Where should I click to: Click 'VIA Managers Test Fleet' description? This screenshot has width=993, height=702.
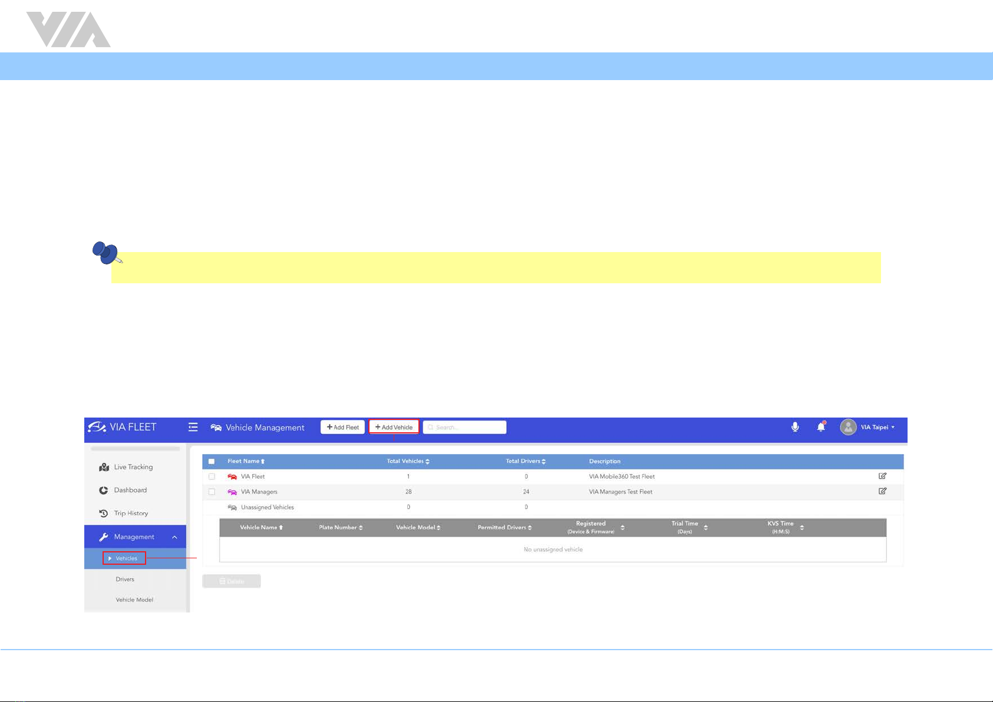click(621, 492)
